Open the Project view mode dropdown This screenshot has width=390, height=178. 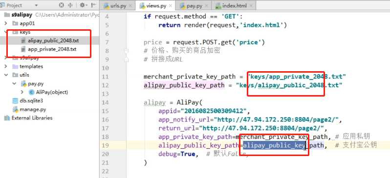click(36, 5)
